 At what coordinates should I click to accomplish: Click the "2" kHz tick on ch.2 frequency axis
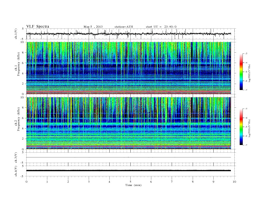(x=23, y=139)
